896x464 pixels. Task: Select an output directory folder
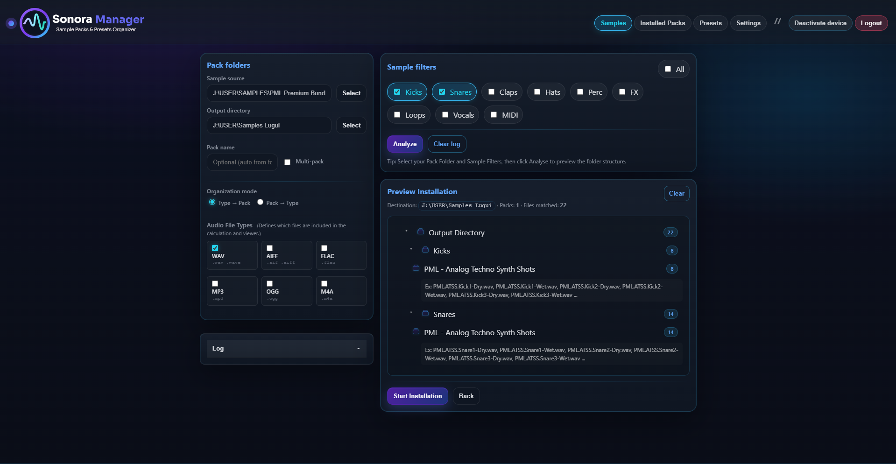[x=351, y=125]
